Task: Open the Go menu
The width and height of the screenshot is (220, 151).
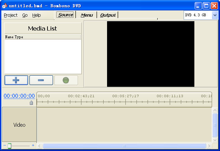Action: (x=25, y=15)
